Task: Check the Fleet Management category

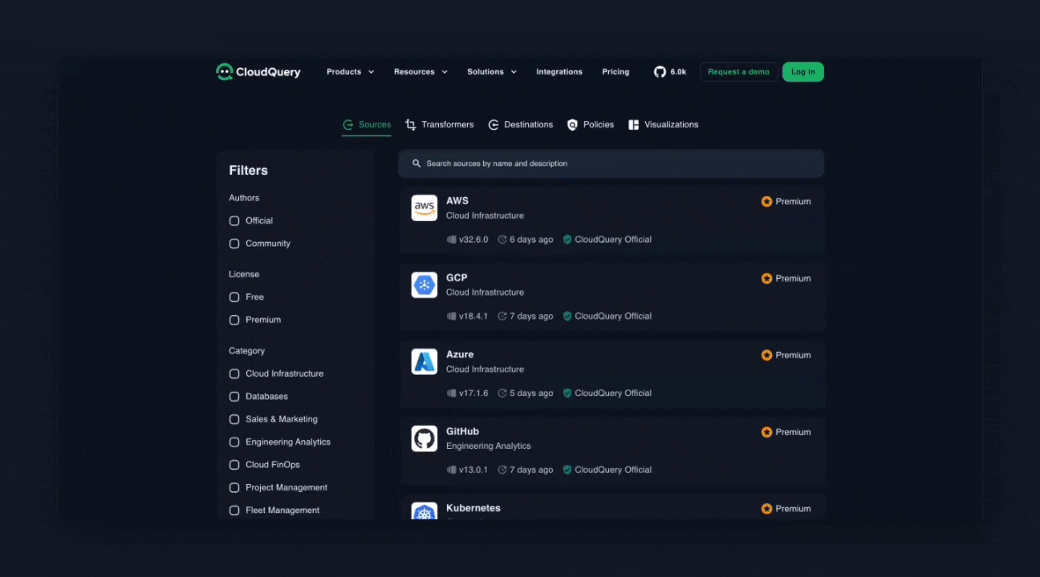Action: pyautogui.click(x=234, y=510)
